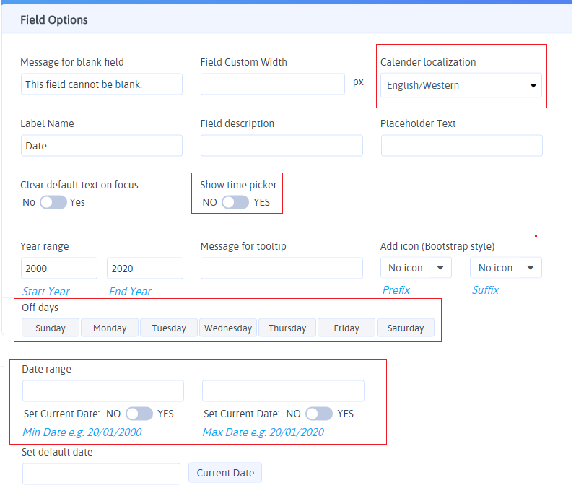576x501 pixels.
Task: Select Wednesday as an off day
Action: (x=228, y=328)
